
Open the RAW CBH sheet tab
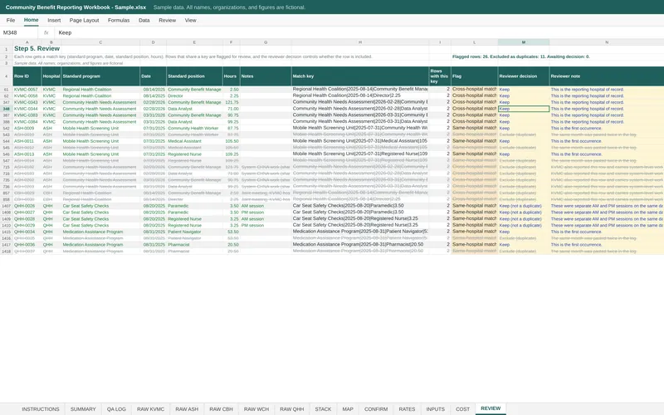coord(221,409)
